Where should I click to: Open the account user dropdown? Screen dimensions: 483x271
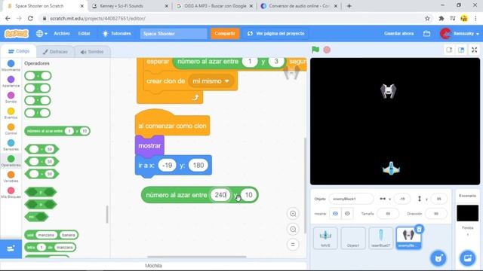pos(460,33)
